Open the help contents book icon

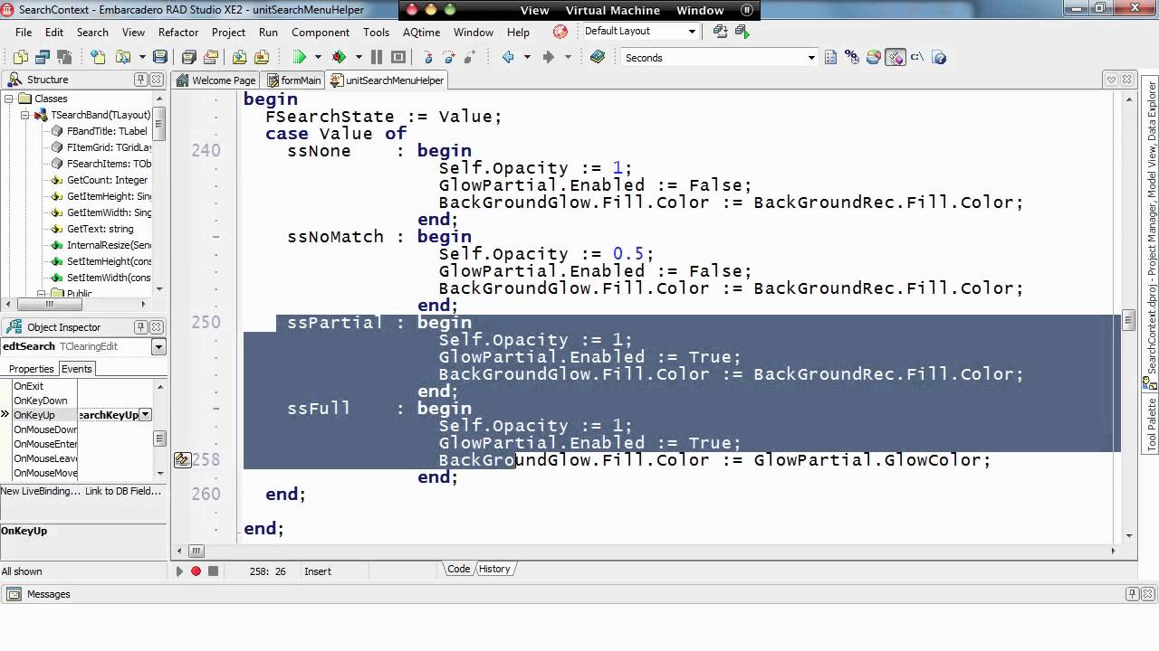[597, 57]
